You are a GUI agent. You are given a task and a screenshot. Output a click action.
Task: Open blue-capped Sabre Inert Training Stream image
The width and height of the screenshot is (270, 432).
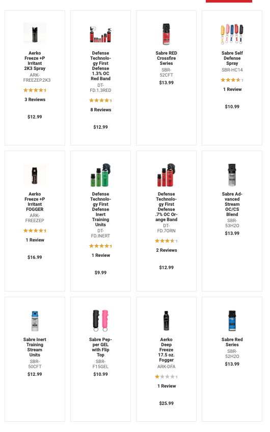point(35,320)
